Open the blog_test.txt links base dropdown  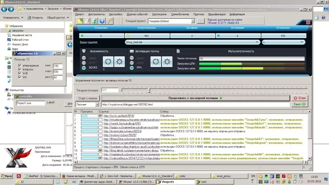tap(257, 42)
